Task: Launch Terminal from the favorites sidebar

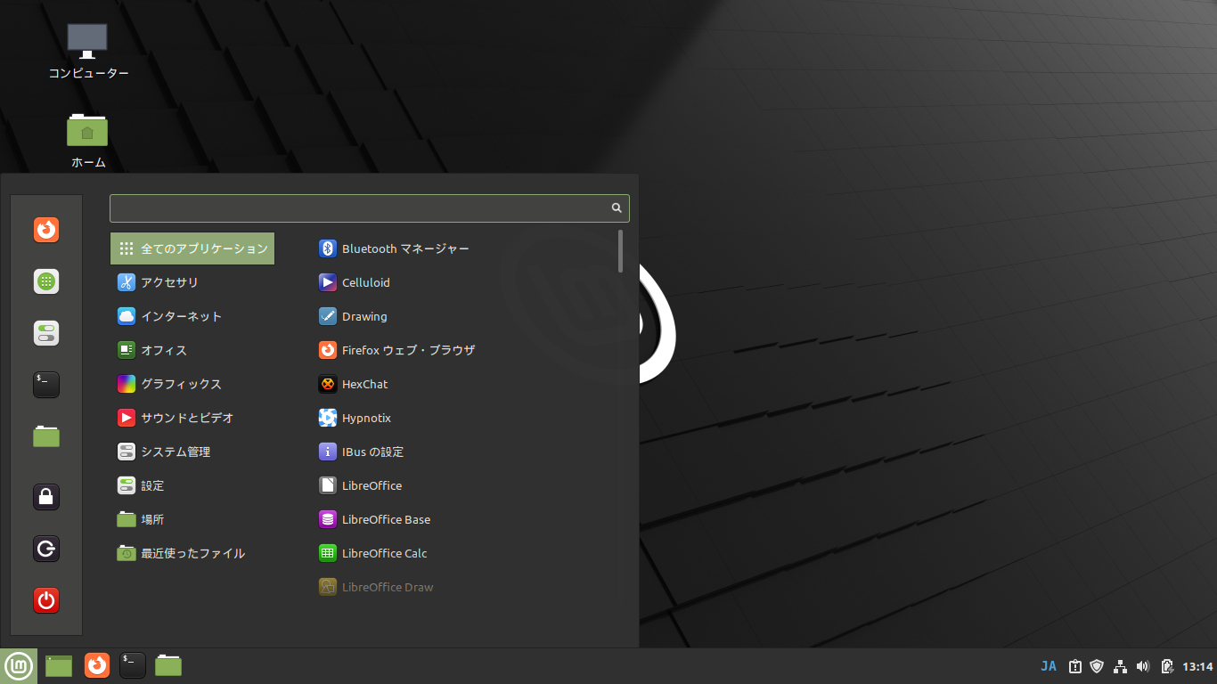Action: (46, 385)
